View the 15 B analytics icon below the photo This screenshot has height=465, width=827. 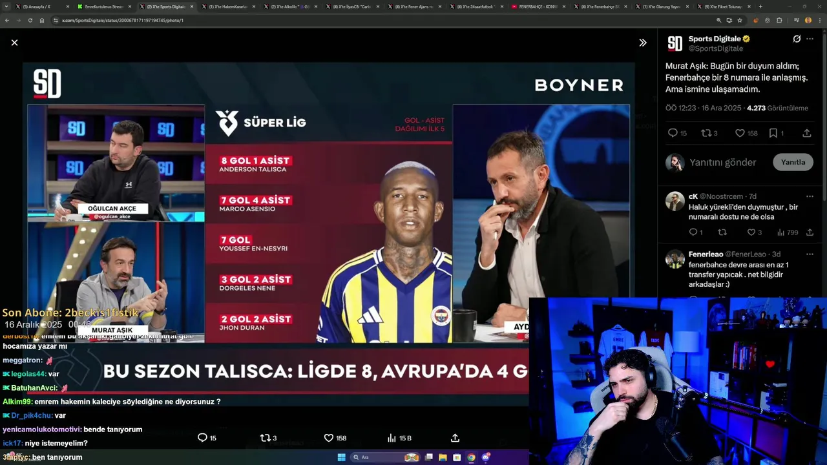[x=399, y=438]
